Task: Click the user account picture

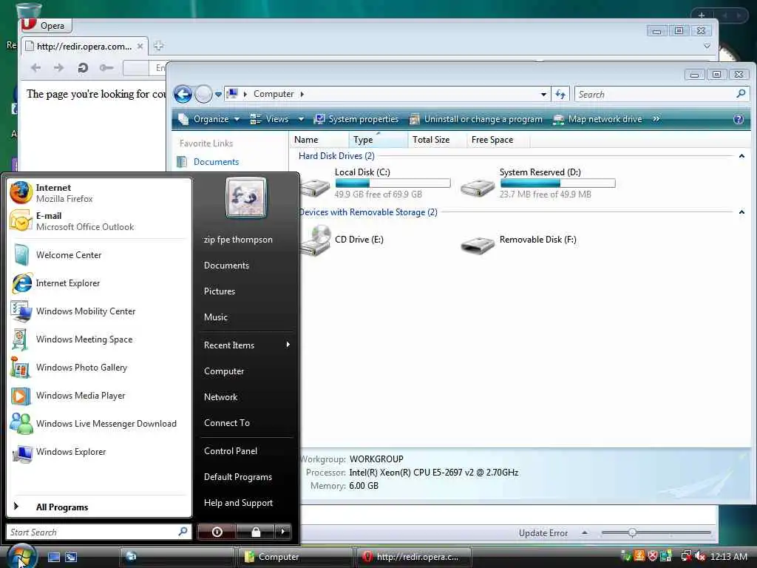Action: point(245,197)
